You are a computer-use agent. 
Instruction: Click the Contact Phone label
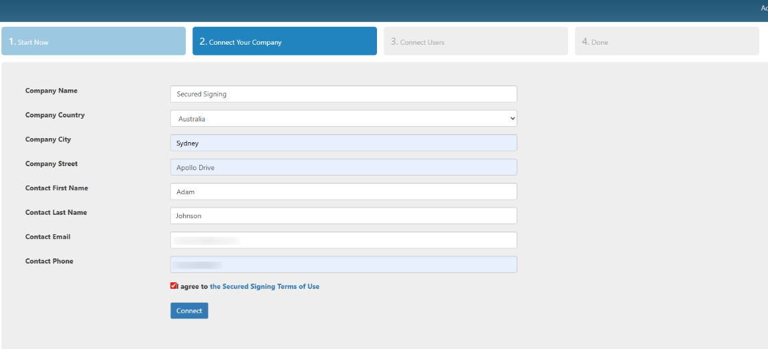49,261
